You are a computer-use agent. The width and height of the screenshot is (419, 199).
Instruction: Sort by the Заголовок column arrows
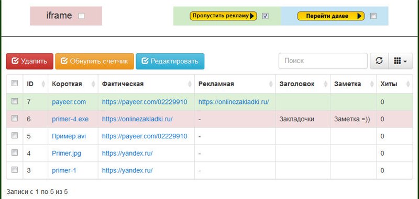pos(326,84)
